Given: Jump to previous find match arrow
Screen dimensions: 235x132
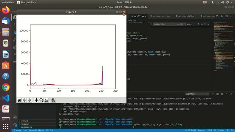Looking at the screenshot, I should pos(198,24).
